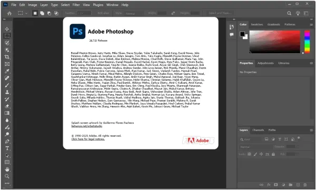The height and width of the screenshot is (190, 316).
Task: Click the Home button in options bar
Action: tap(9, 13)
